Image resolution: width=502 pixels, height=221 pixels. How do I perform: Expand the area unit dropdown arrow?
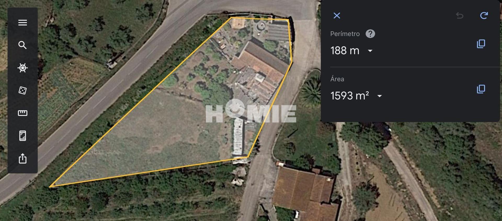[x=379, y=96]
